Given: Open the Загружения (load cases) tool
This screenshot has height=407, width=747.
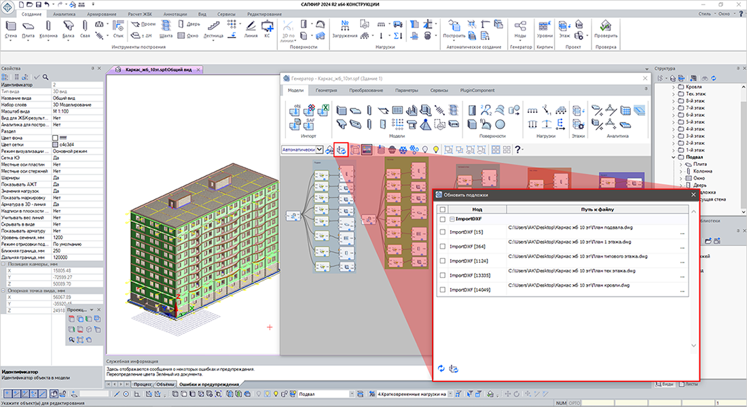Looking at the screenshot, I should click(345, 29).
